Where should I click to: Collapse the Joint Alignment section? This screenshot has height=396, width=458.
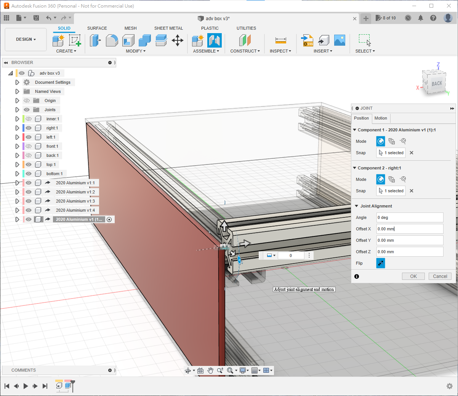coord(357,206)
